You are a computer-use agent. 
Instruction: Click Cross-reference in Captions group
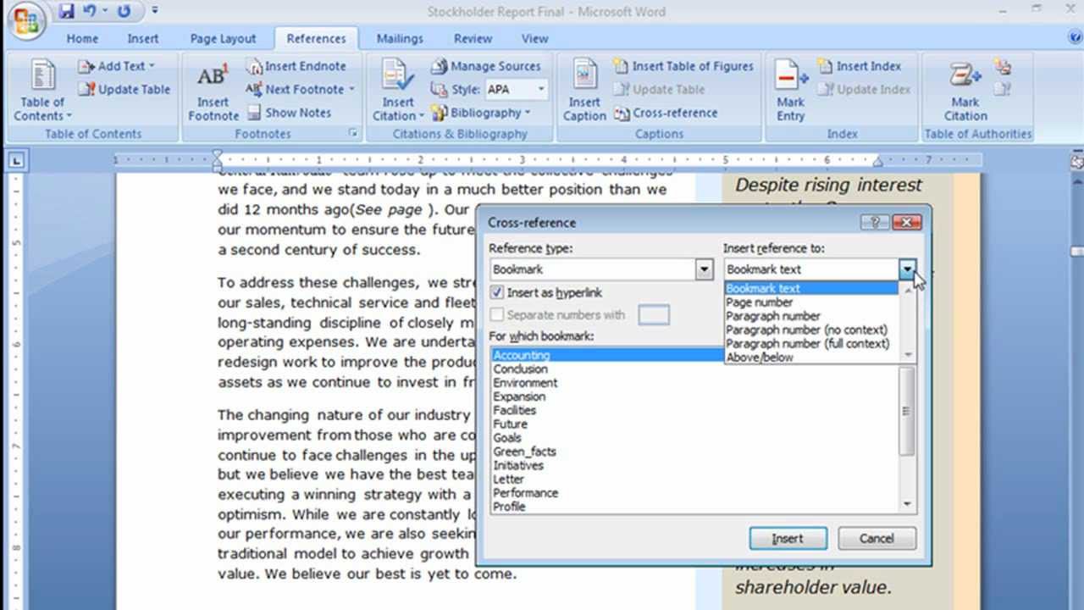[x=665, y=113]
